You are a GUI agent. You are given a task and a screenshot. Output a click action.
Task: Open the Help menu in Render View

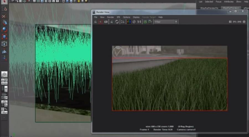160,17
